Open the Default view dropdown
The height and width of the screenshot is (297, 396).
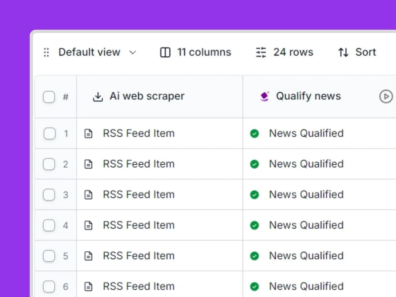[133, 52]
